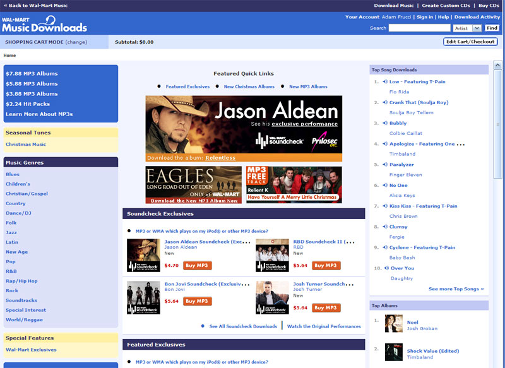This screenshot has width=505, height=368.
Task: Click the Relient K MP3 free track banner
Action: click(294, 185)
